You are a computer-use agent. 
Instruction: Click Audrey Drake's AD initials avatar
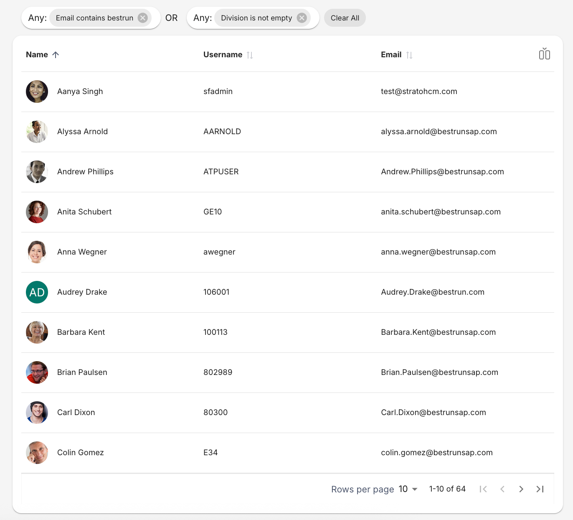37,292
